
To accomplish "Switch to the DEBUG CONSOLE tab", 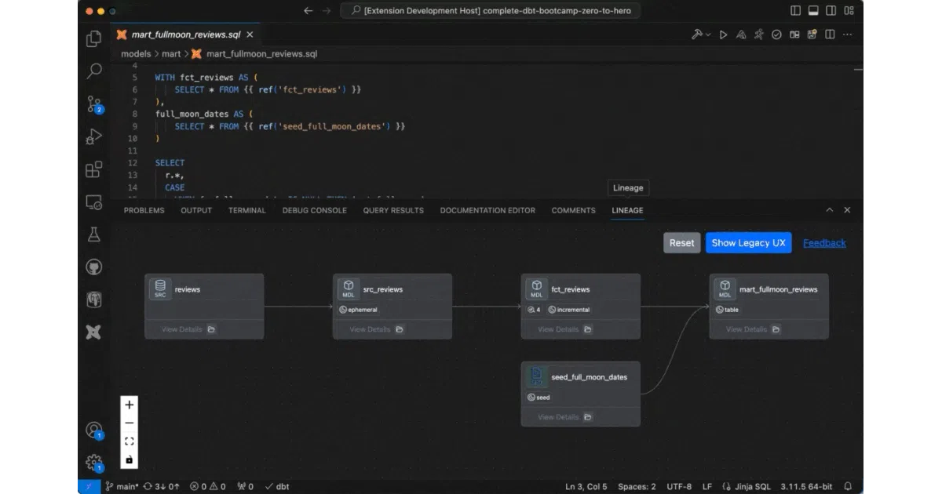I will (x=315, y=210).
